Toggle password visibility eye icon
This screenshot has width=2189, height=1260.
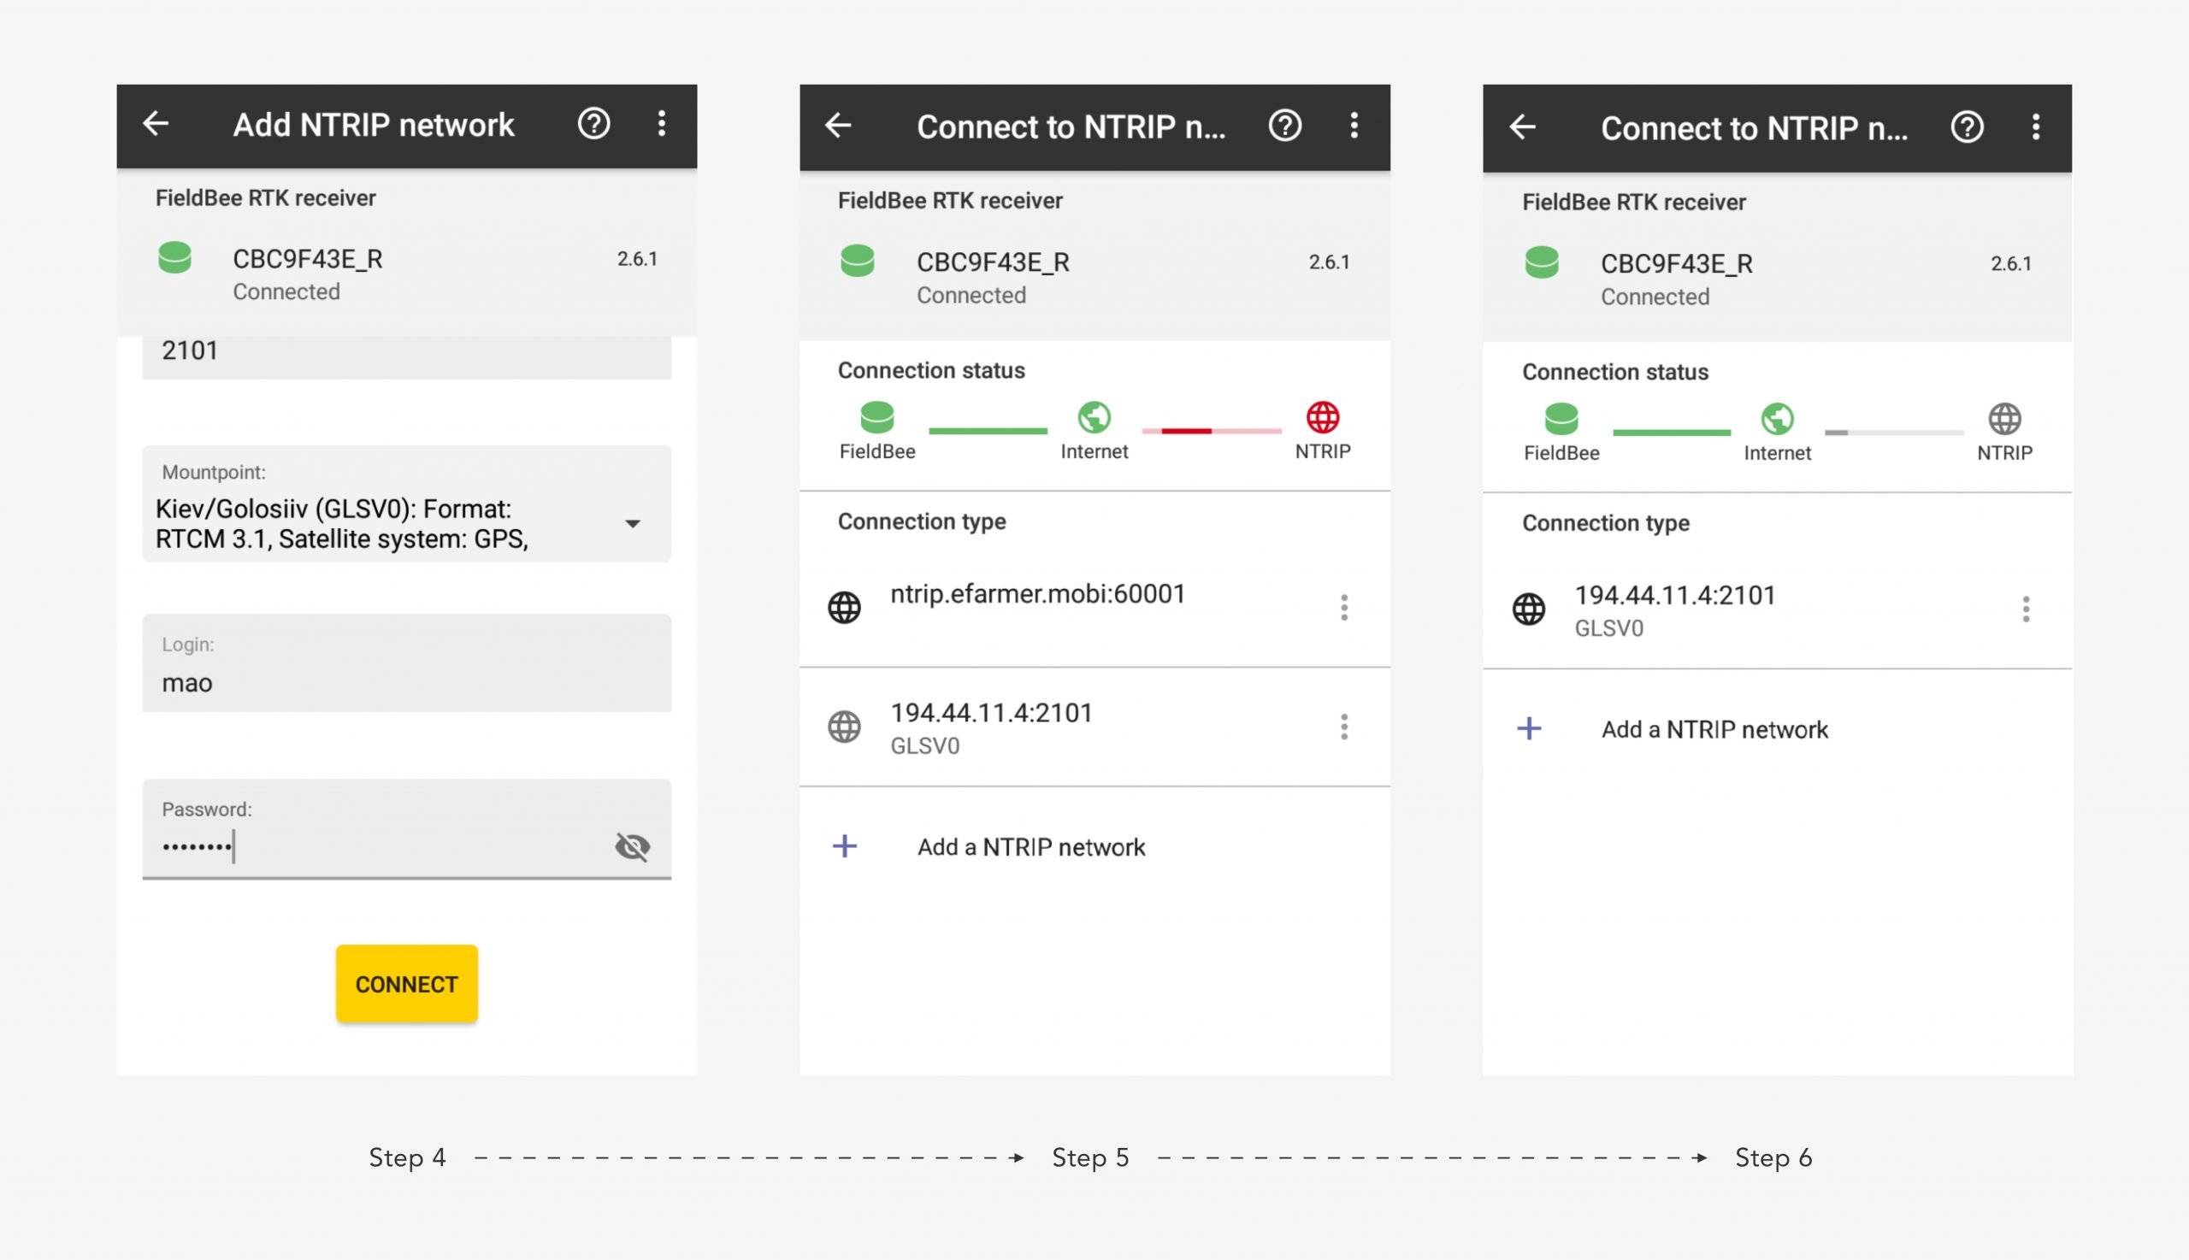(631, 845)
